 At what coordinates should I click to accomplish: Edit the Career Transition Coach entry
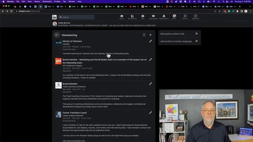(x=150, y=113)
